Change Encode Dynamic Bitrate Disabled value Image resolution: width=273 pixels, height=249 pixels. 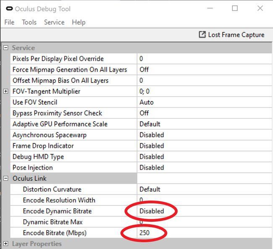[x=152, y=211]
